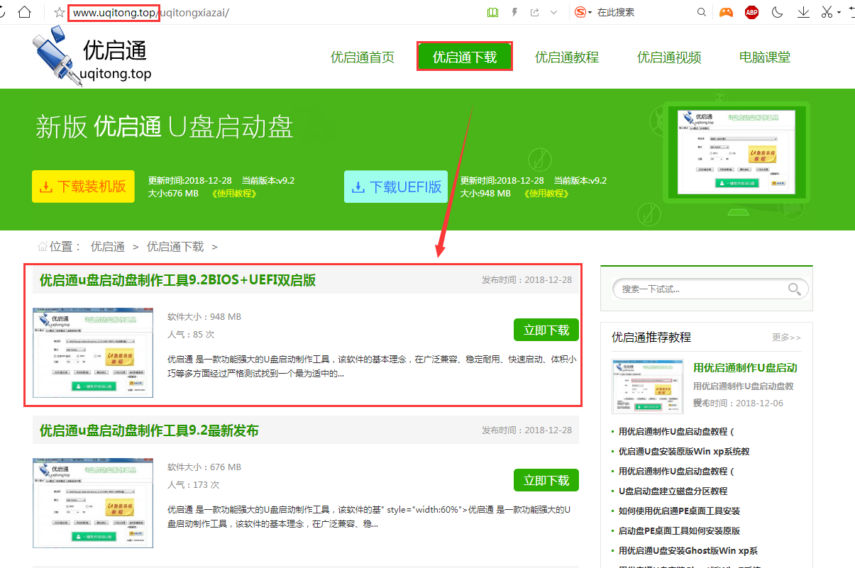Open the Sogou search engine selector dropdown
855x568 pixels.
pos(582,12)
